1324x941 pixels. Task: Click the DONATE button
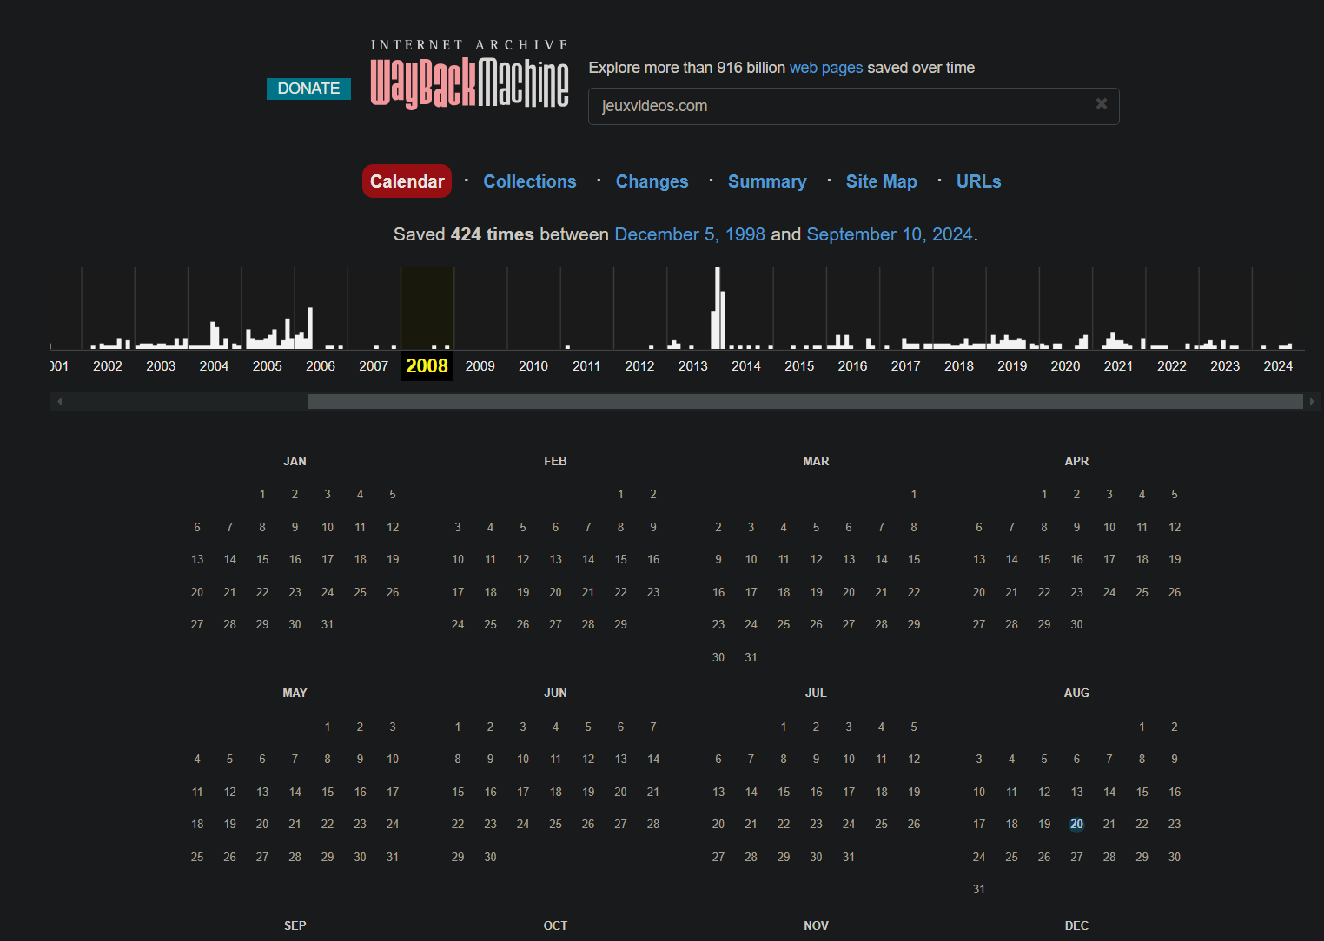[308, 89]
